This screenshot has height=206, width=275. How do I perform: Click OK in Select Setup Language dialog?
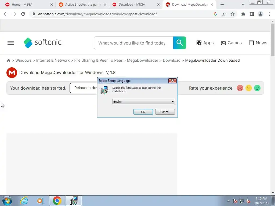click(143, 112)
